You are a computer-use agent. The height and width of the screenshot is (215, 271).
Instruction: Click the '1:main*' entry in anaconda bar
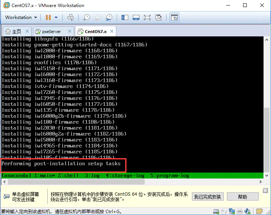point(45,175)
